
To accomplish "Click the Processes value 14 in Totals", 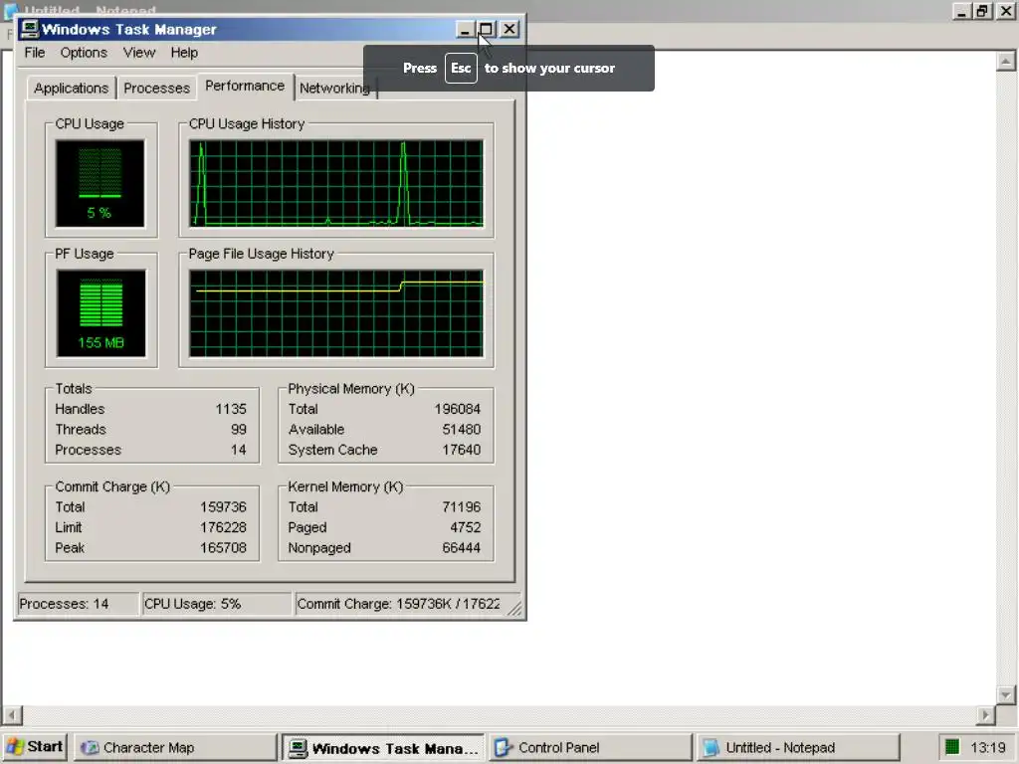I will pyautogui.click(x=239, y=450).
